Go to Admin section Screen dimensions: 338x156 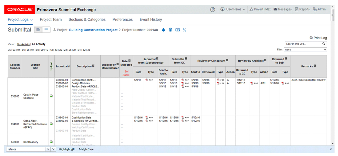[319, 9]
